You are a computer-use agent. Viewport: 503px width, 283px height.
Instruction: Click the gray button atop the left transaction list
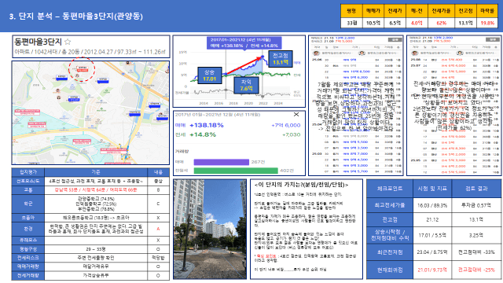point(395,40)
